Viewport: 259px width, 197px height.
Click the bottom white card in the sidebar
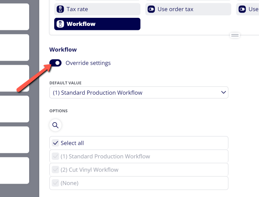15,170
